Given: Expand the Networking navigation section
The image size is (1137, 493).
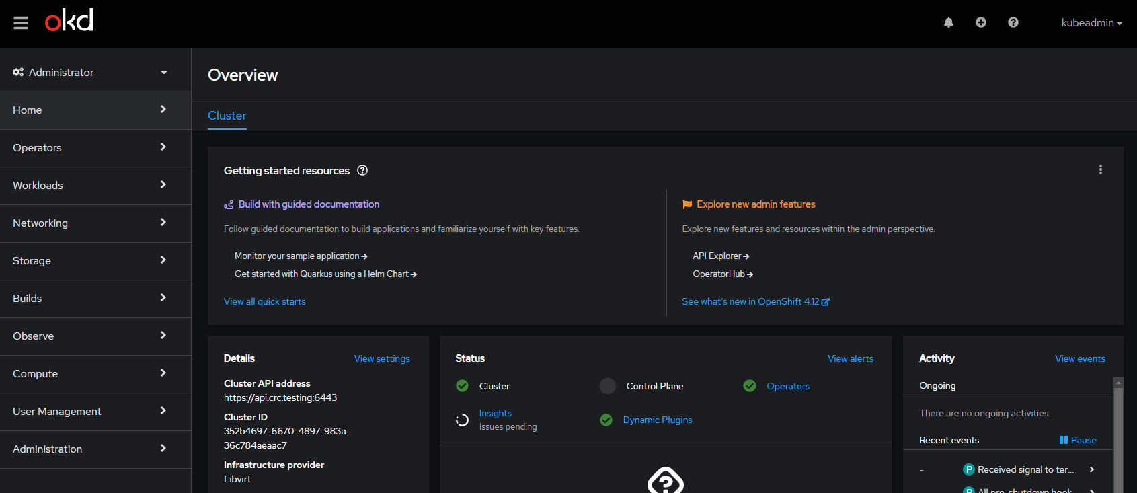Looking at the screenshot, I should coord(95,223).
